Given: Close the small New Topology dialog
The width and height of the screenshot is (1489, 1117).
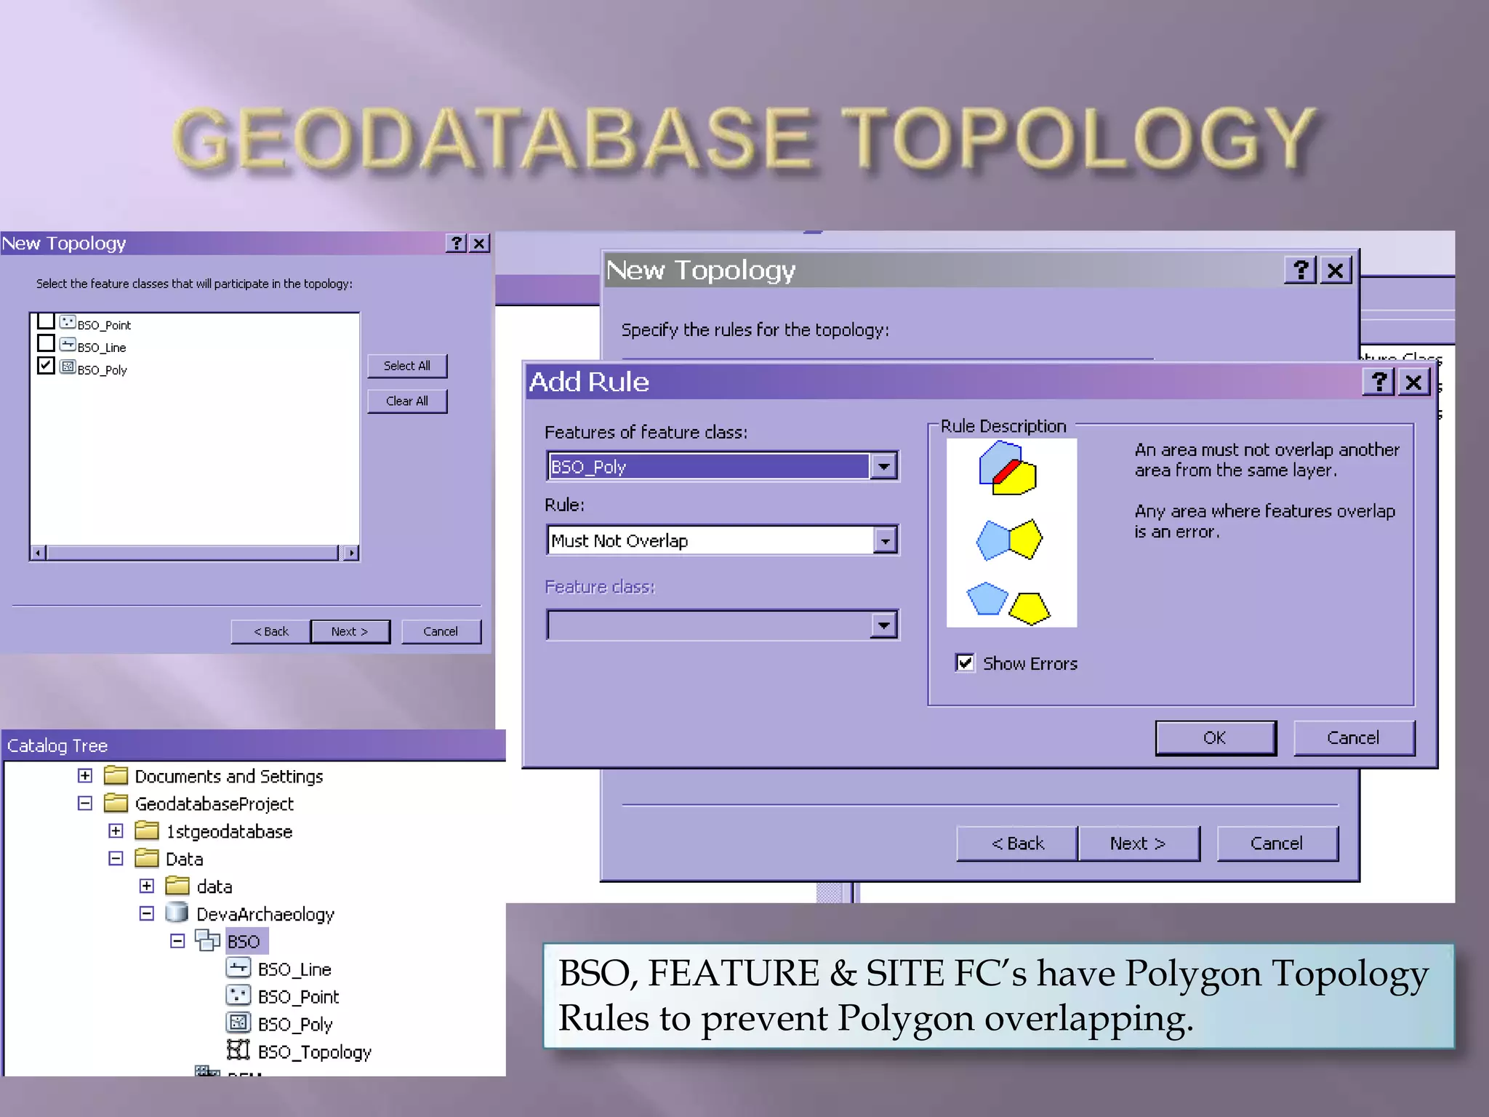Looking at the screenshot, I should click(x=479, y=243).
